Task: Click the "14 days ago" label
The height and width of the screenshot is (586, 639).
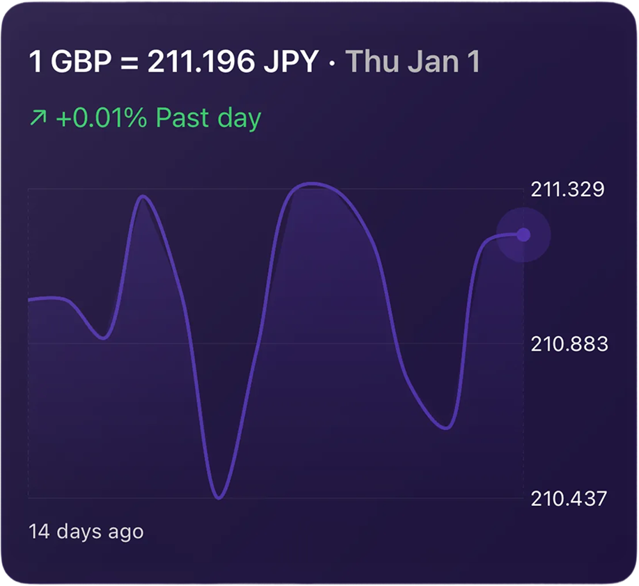Action: [86, 532]
